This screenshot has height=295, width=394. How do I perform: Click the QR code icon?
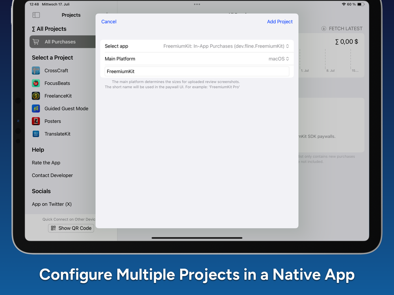pyautogui.click(x=53, y=228)
